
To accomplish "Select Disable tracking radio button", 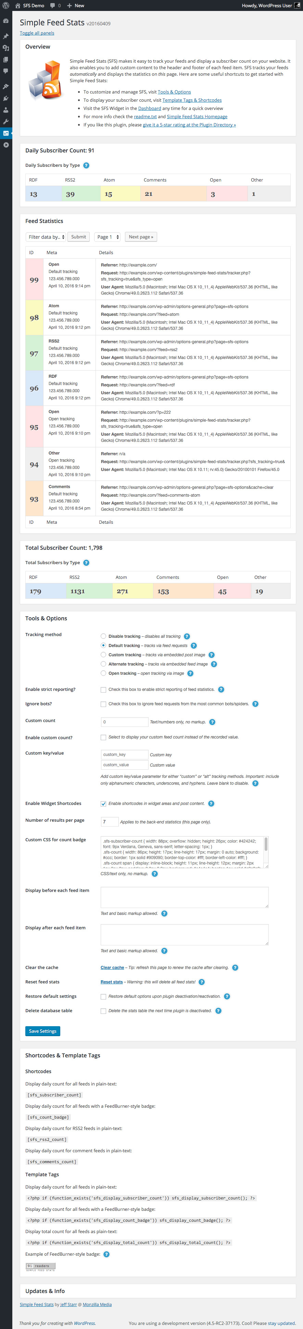I will coord(103,636).
